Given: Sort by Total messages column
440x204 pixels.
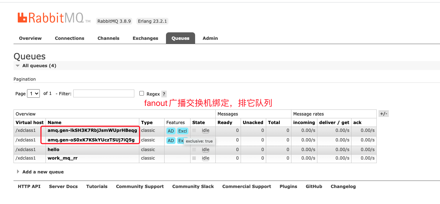Looking at the screenshot, I should (274, 122).
